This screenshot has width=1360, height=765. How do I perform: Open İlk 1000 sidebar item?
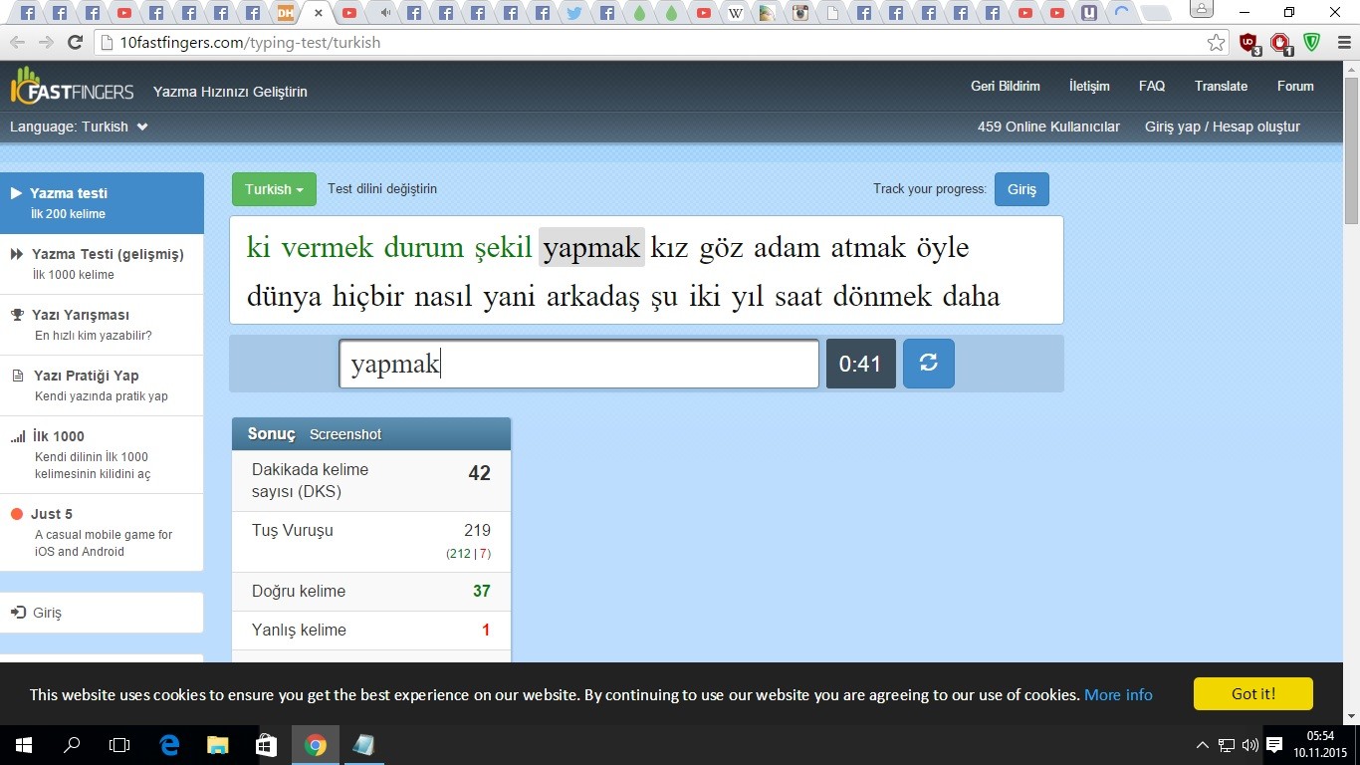tap(102, 454)
